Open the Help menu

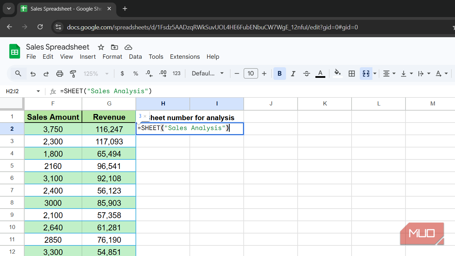213,57
